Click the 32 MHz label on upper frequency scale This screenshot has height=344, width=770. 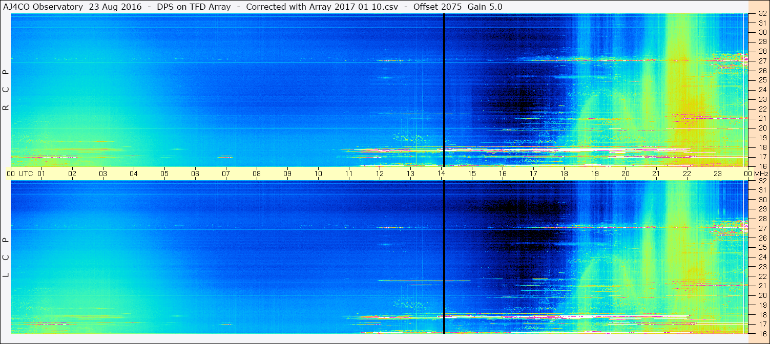[x=762, y=14]
